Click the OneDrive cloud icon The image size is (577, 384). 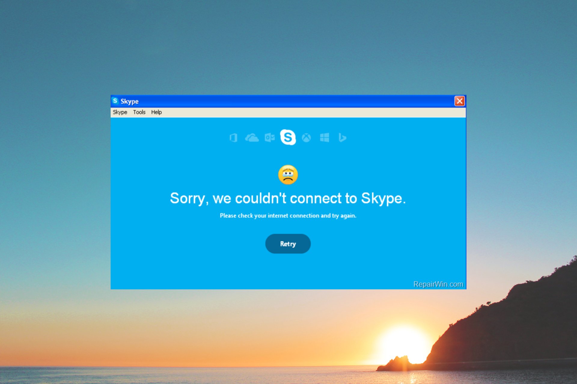pos(252,137)
